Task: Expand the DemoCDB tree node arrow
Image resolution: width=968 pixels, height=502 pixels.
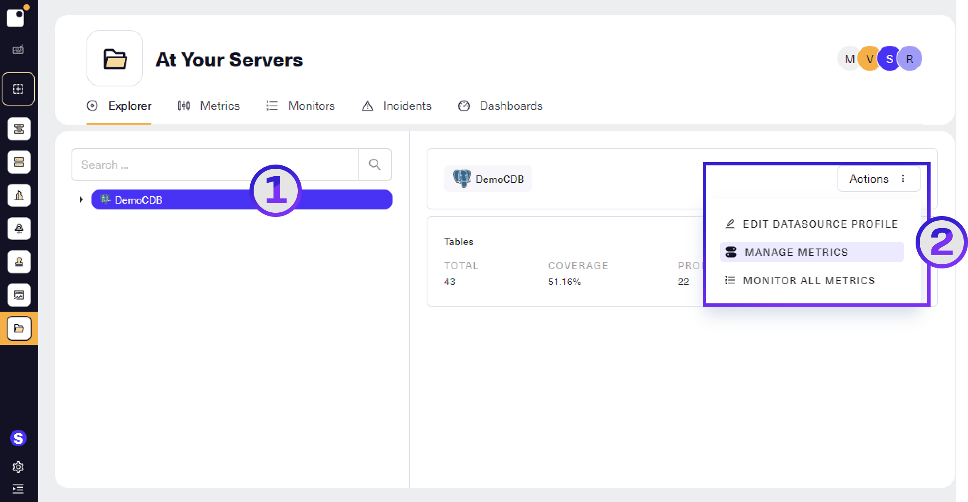Action: click(81, 200)
